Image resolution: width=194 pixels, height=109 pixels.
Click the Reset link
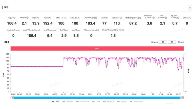tap(181, 42)
